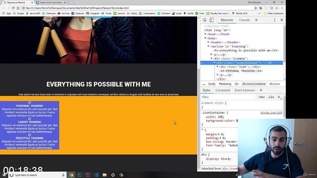317x178 pixels.
Task: Open the style.css:123 source link
Action: pos(271,113)
